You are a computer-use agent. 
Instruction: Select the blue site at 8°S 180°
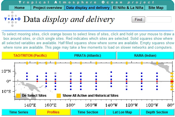pyautogui.click(x=71, y=89)
